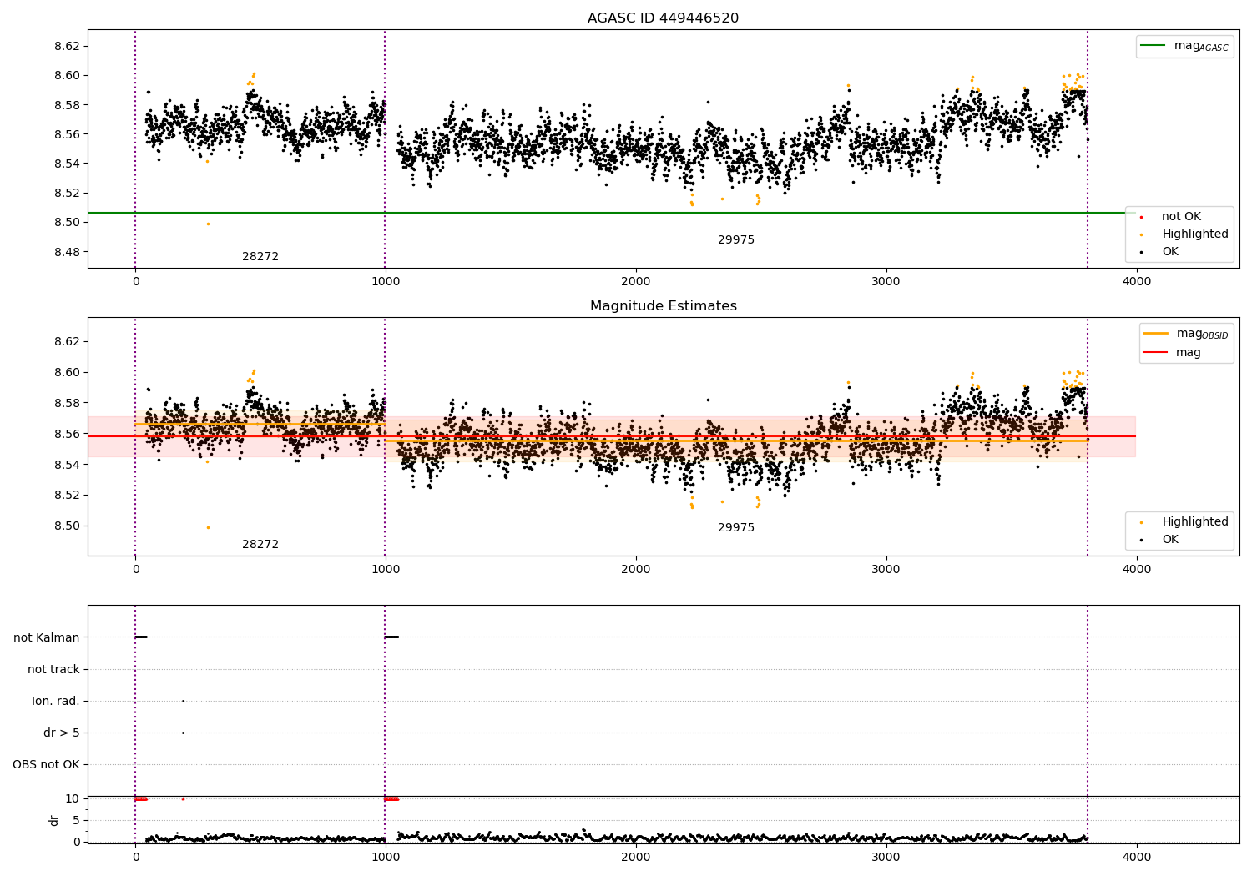Click the 4000 x-tick label under the bottom plot
The image size is (1252, 876).
coord(1137,857)
